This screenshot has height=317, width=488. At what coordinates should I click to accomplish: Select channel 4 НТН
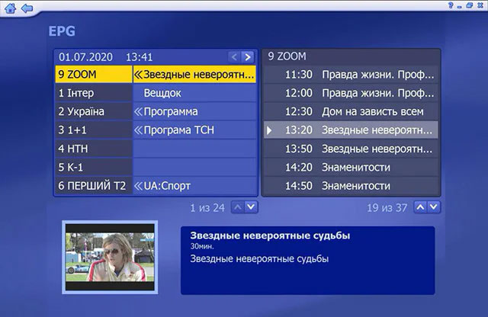tap(94, 149)
